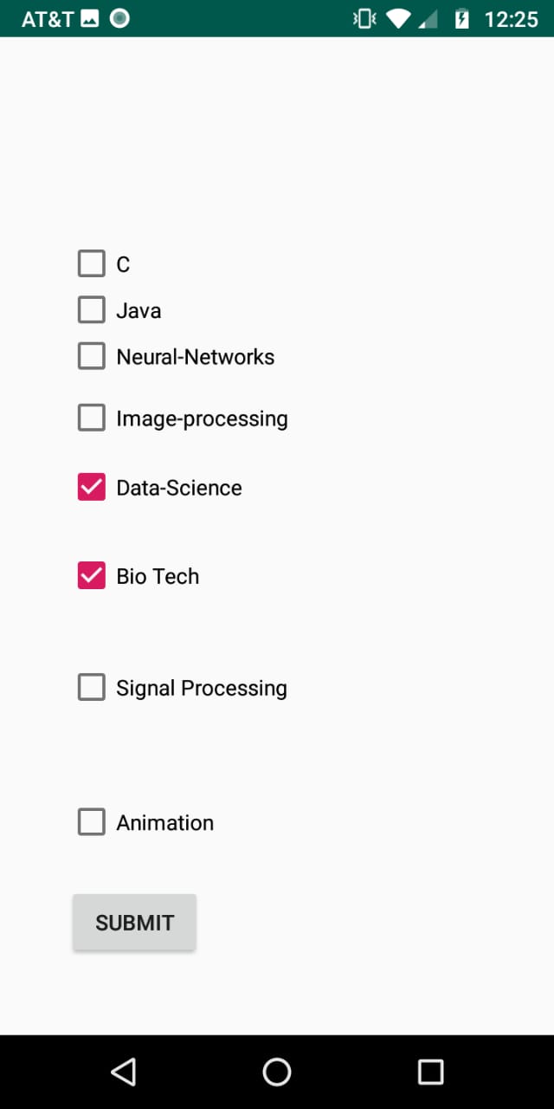Tap the battery icon in status bar

click(462, 18)
